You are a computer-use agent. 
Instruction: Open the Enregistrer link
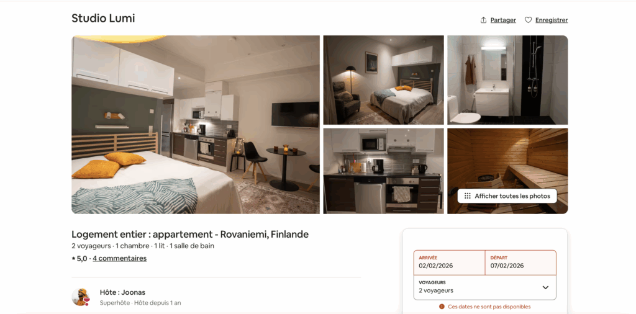[x=552, y=20]
